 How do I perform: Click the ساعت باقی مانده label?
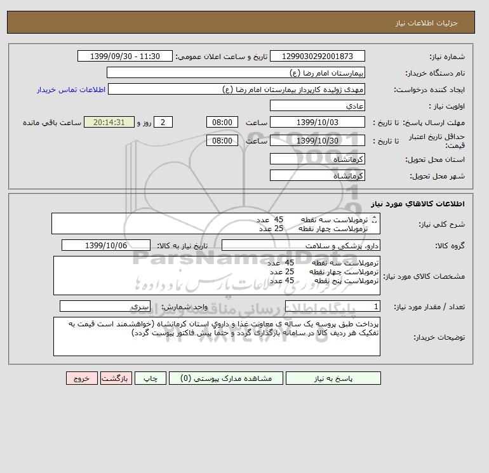52,123
